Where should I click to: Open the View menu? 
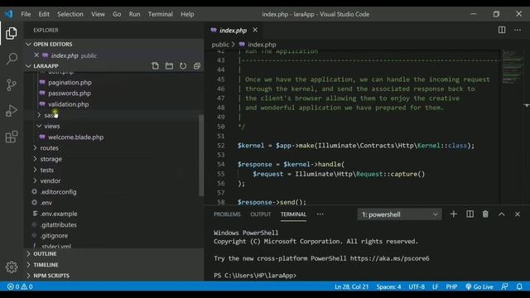click(x=98, y=14)
